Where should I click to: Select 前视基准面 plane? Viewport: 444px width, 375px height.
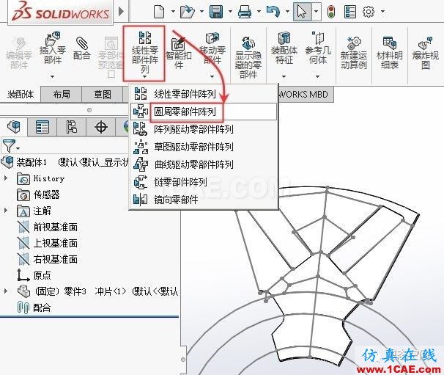pos(48,227)
